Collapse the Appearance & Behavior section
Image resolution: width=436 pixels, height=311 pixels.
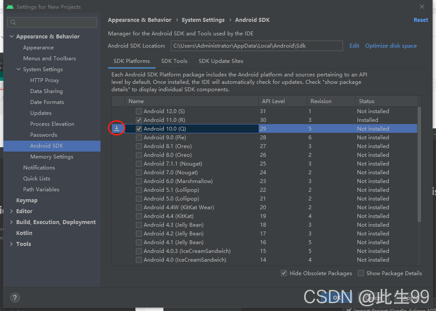[11, 36]
